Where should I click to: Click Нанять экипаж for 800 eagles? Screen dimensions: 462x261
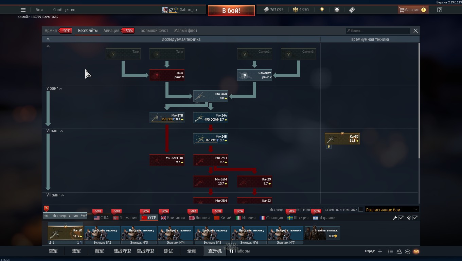tap(322, 233)
